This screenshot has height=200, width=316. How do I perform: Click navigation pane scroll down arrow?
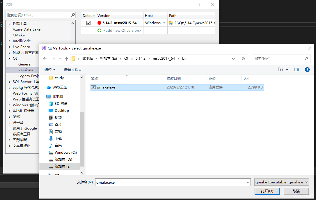coord(82,173)
